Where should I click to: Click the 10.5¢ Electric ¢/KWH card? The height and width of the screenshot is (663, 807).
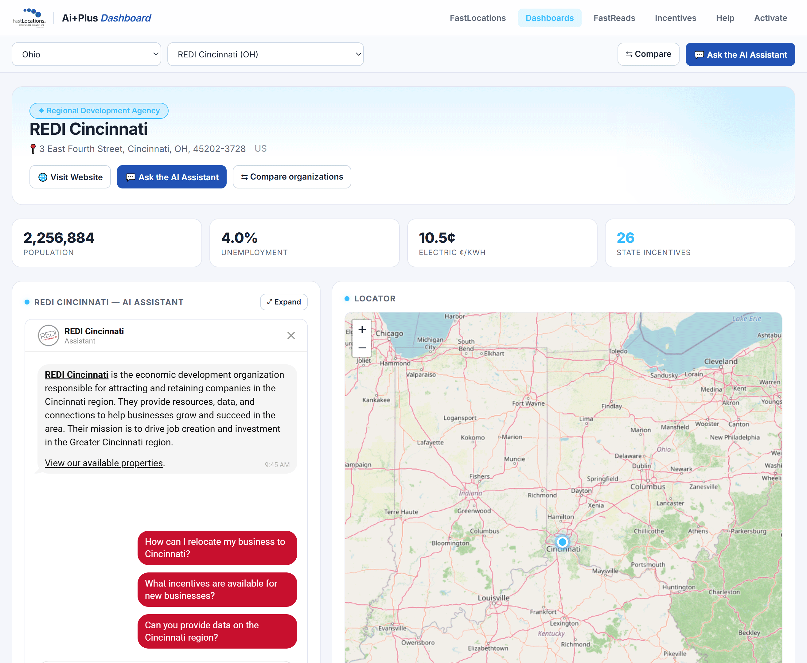coord(502,243)
